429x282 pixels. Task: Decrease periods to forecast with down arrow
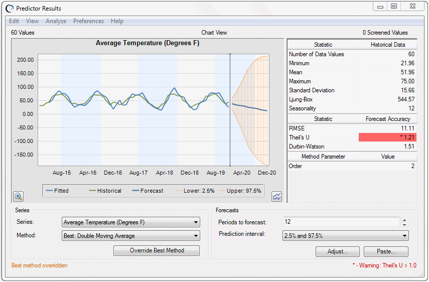coord(404,225)
